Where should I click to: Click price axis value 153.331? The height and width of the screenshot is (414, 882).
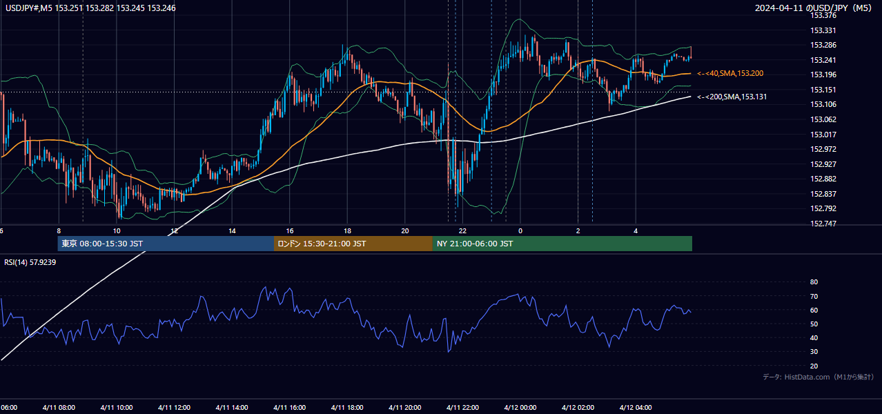point(823,30)
